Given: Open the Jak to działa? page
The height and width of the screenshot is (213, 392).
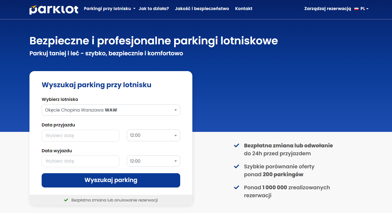Looking at the screenshot, I should click(154, 9).
